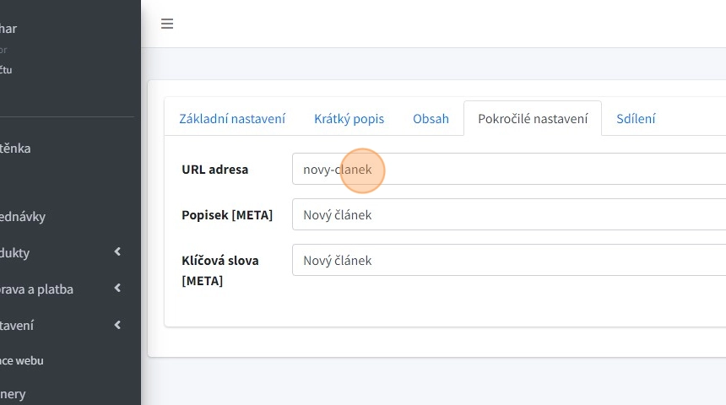726x405 pixels.
Task: Click the Klíčová slova [META] input field
Action: click(x=508, y=260)
